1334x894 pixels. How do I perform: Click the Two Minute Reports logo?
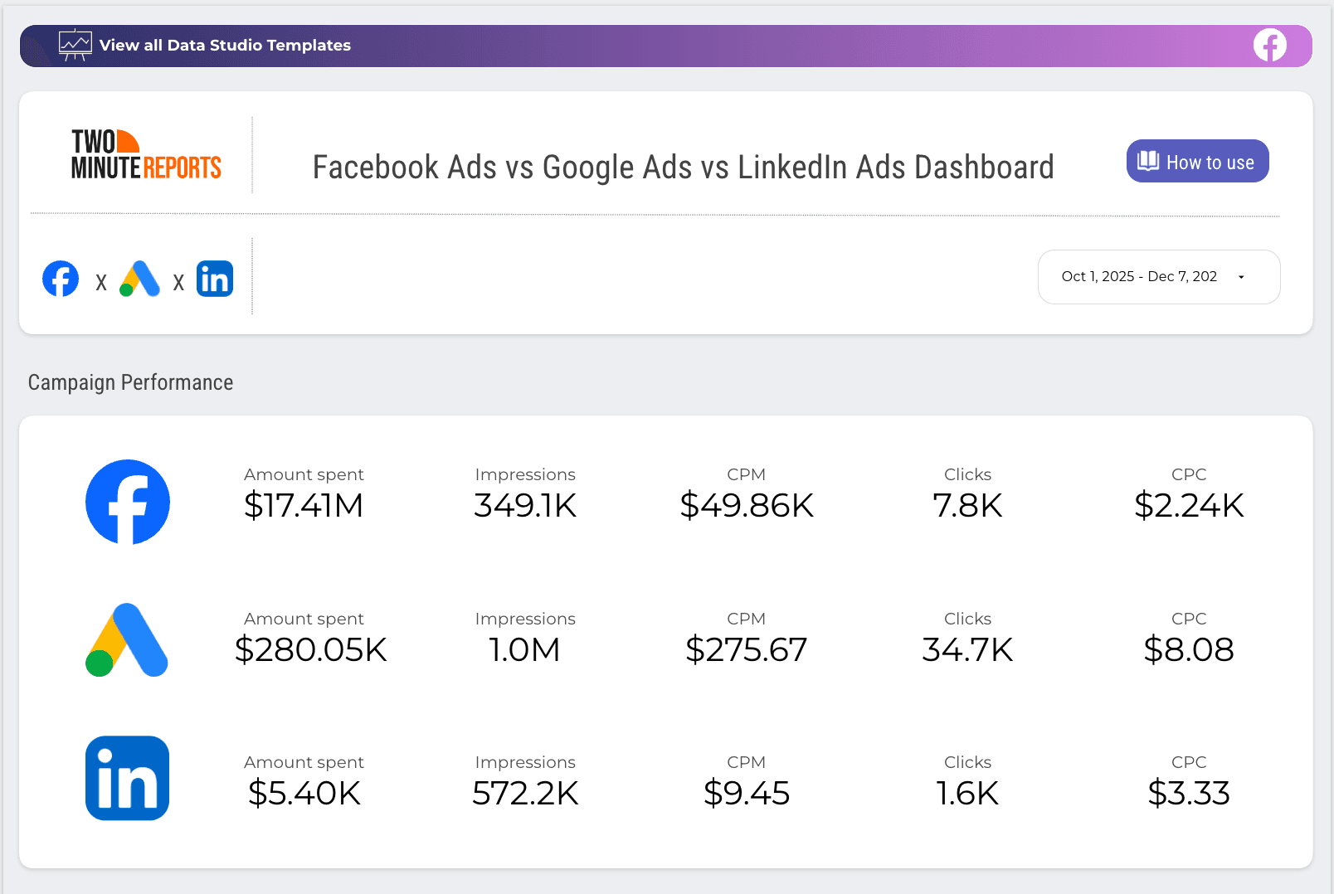click(x=144, y=154)
